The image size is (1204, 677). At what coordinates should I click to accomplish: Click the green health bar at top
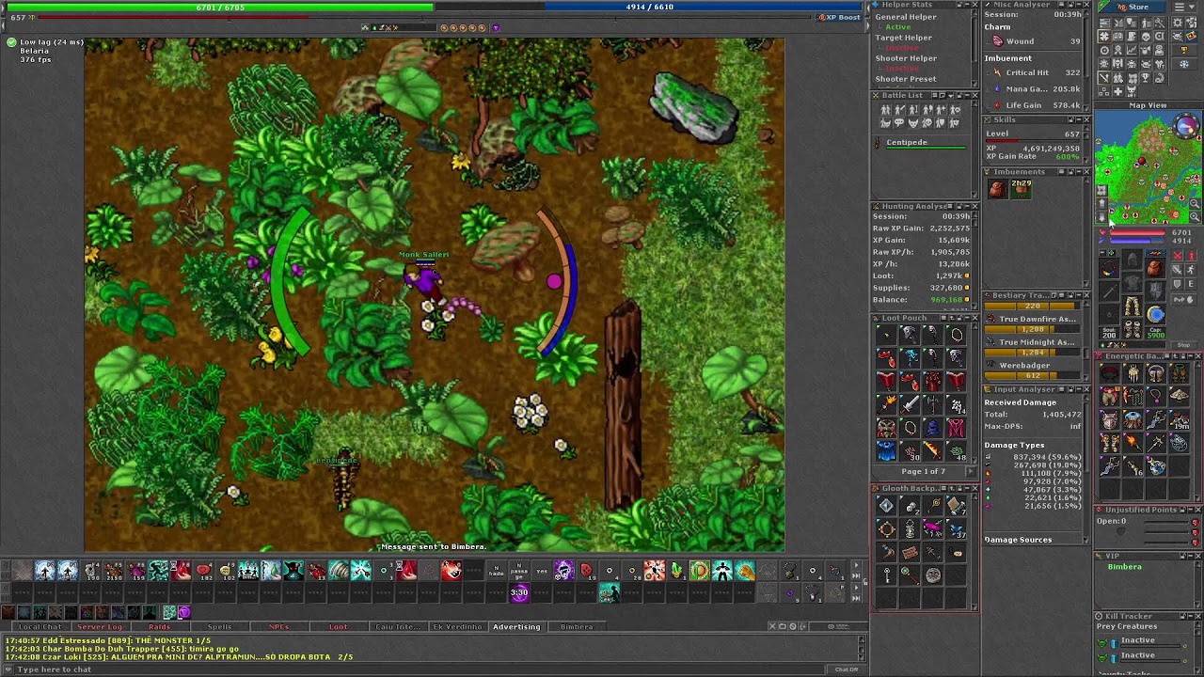220,7
